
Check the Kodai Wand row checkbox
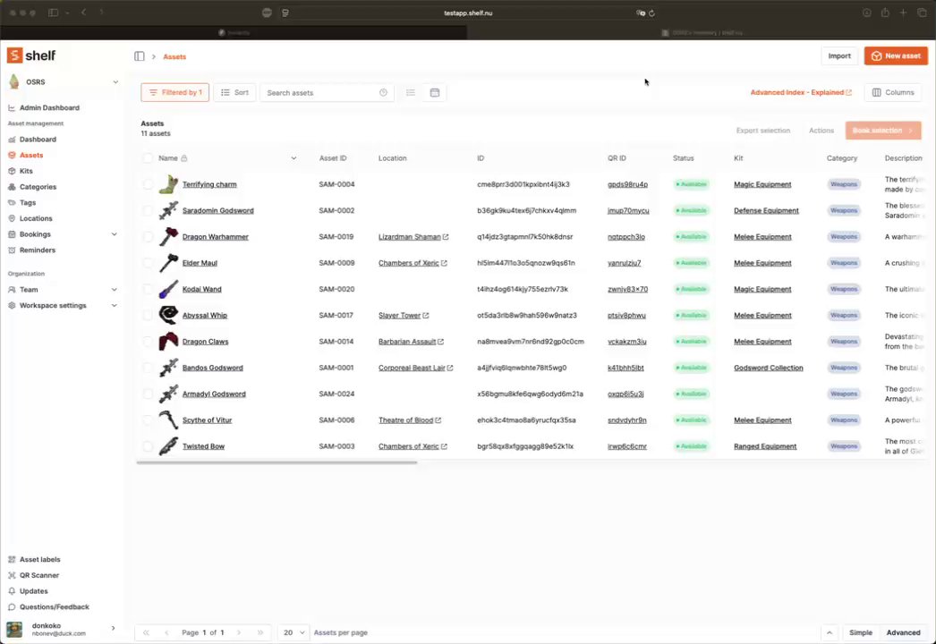coord(148,290)
